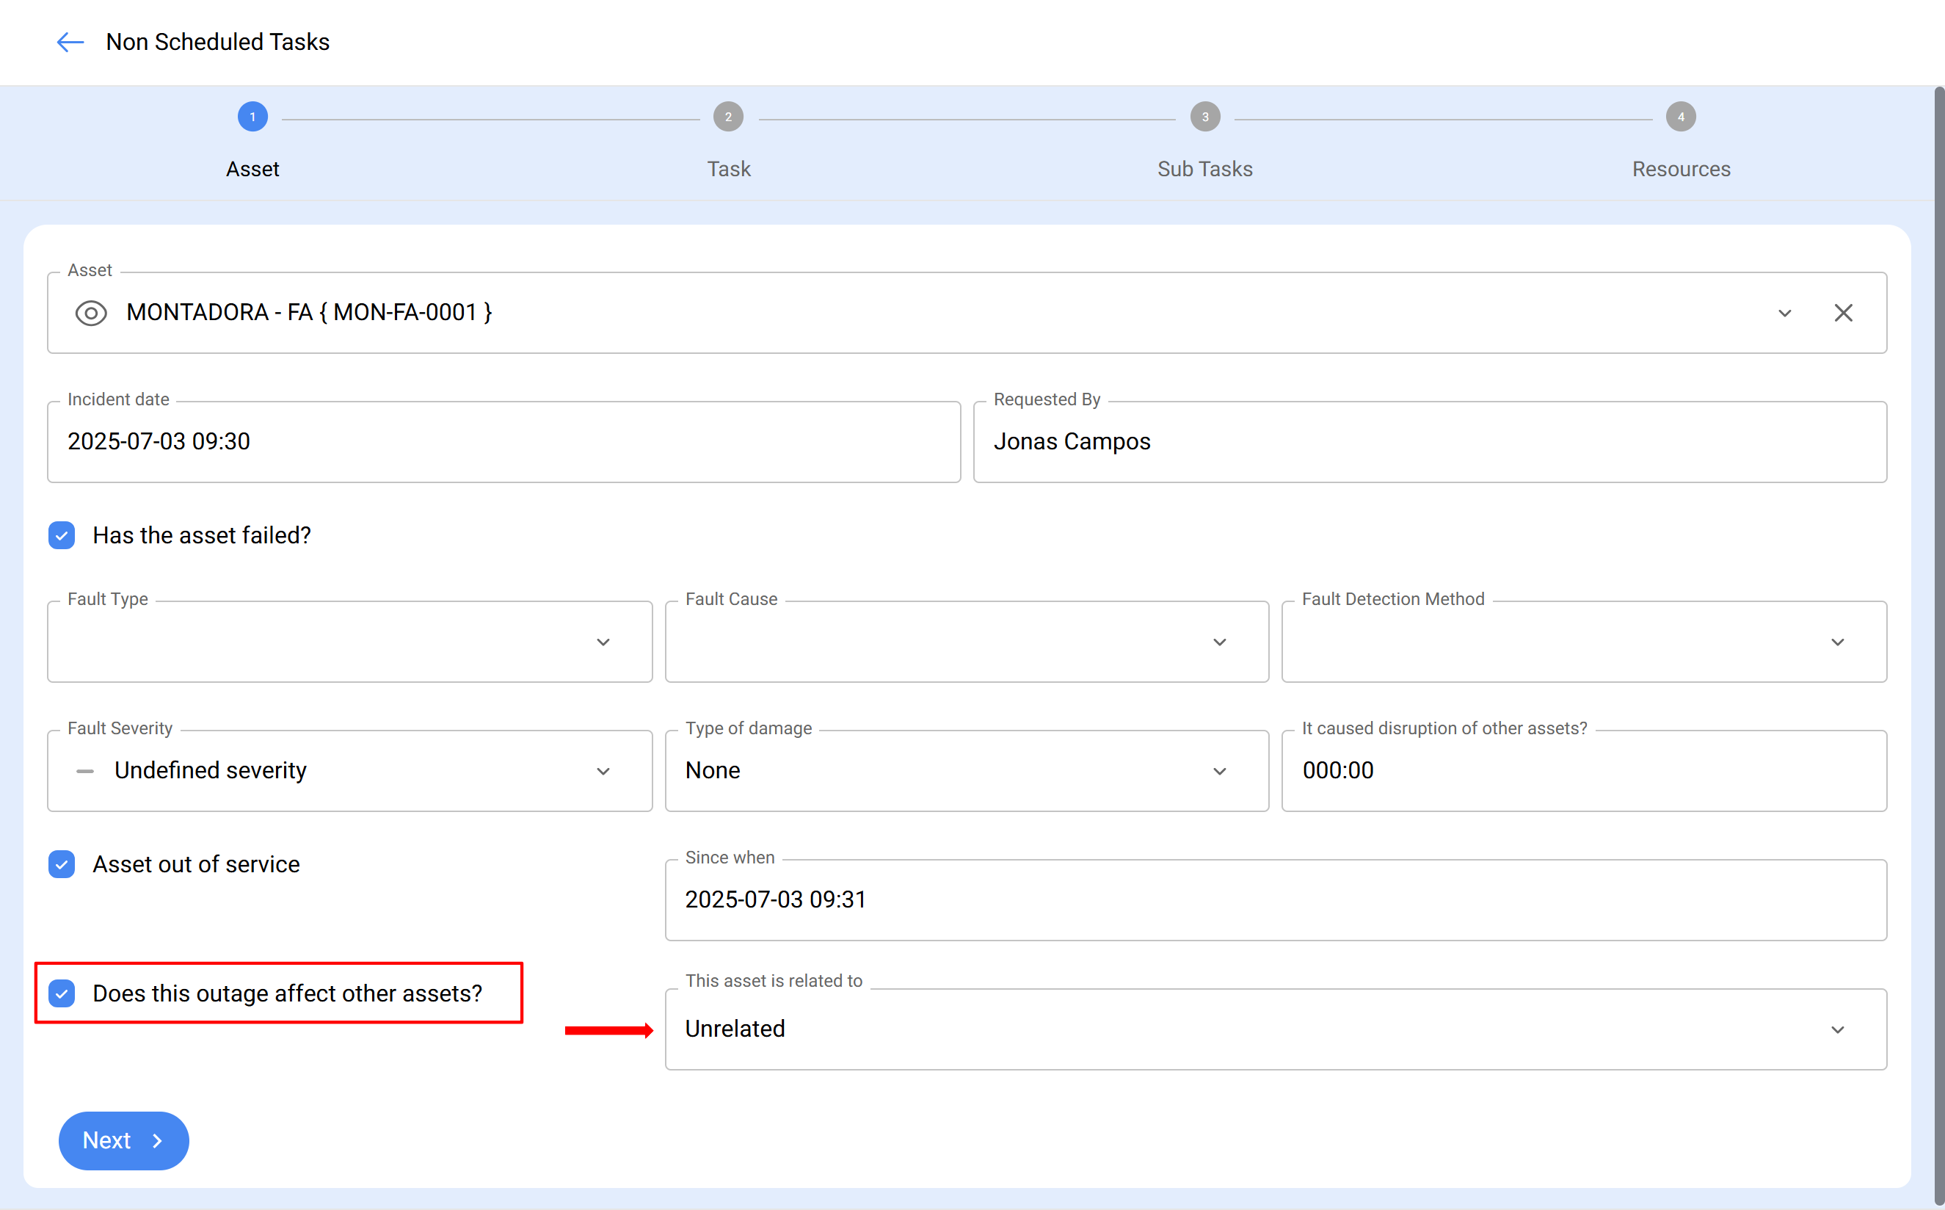Switch to the Sub Tasks step
The width and height of the screenshot is (1945, 1210).
tap(1204, 169)
